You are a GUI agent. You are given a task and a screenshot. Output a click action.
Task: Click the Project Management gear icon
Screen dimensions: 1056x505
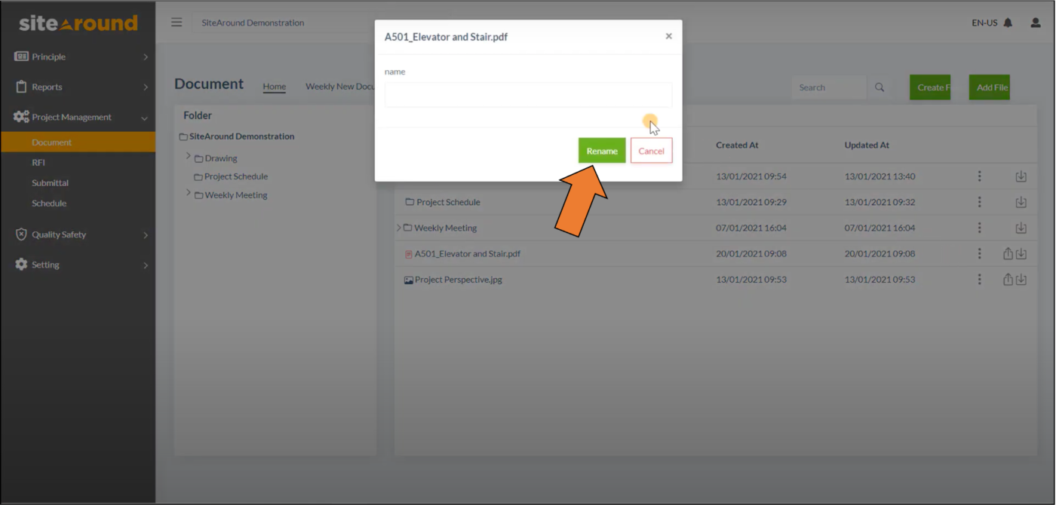click(x=20, y=117)
